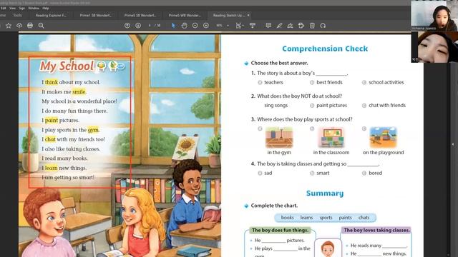Click the word 'sports' in word bank
458x257 pixels.
(x=326, y=218)
